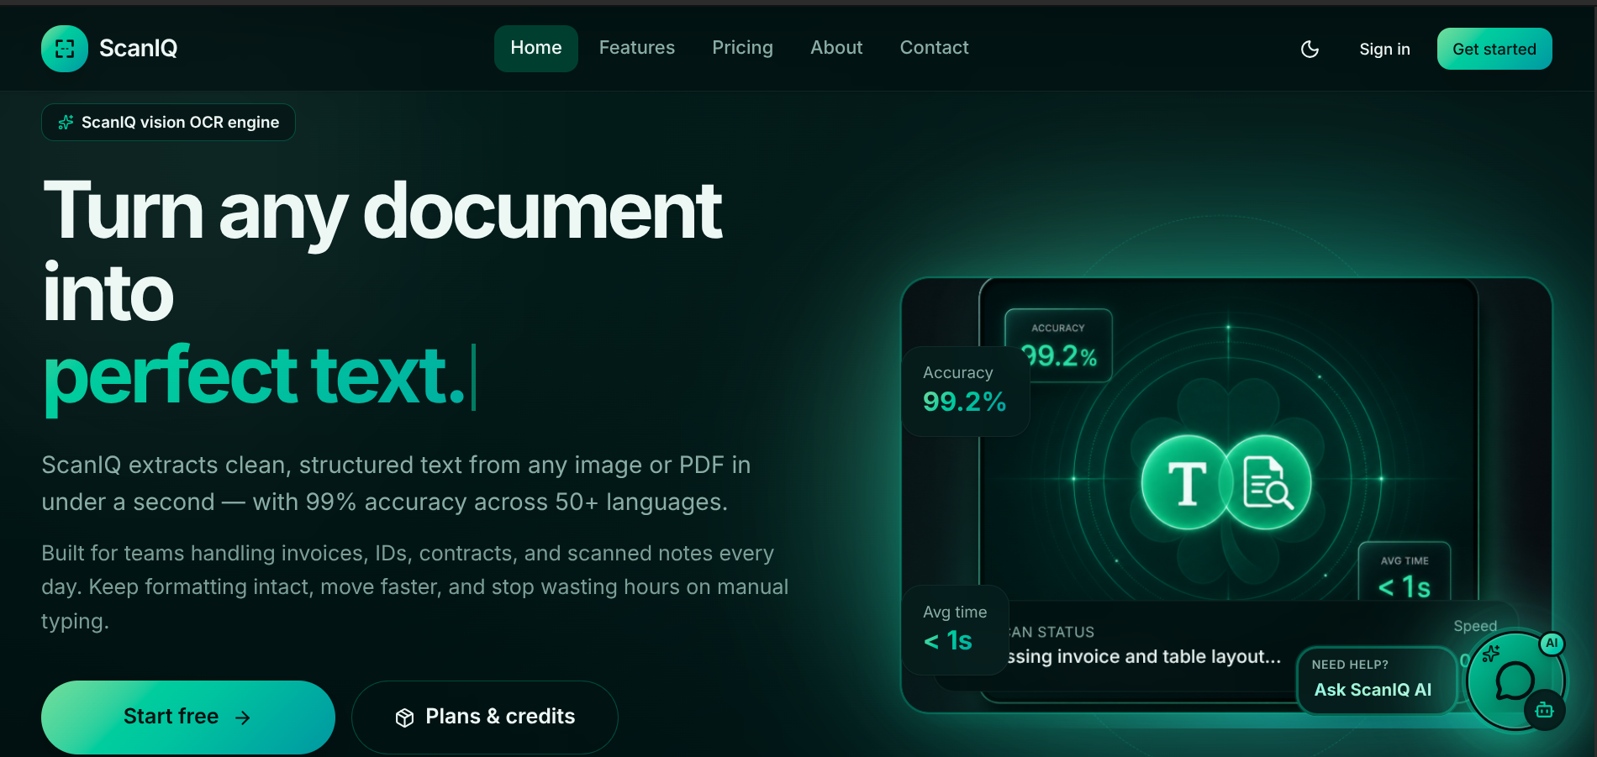Open Plans & credits
This screenshot has height=757, width=1597.
pos(485,717)
